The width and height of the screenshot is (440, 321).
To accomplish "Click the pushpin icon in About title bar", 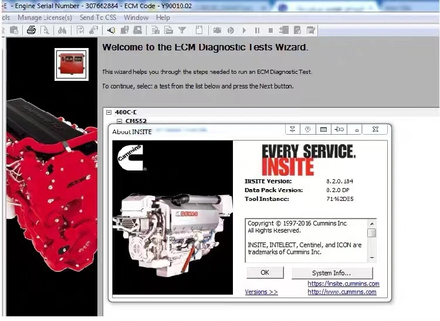I will pyautogui.click(x=339, y=129).
